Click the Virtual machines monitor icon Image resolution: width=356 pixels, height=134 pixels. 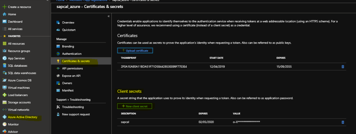(x=4, y=87)
